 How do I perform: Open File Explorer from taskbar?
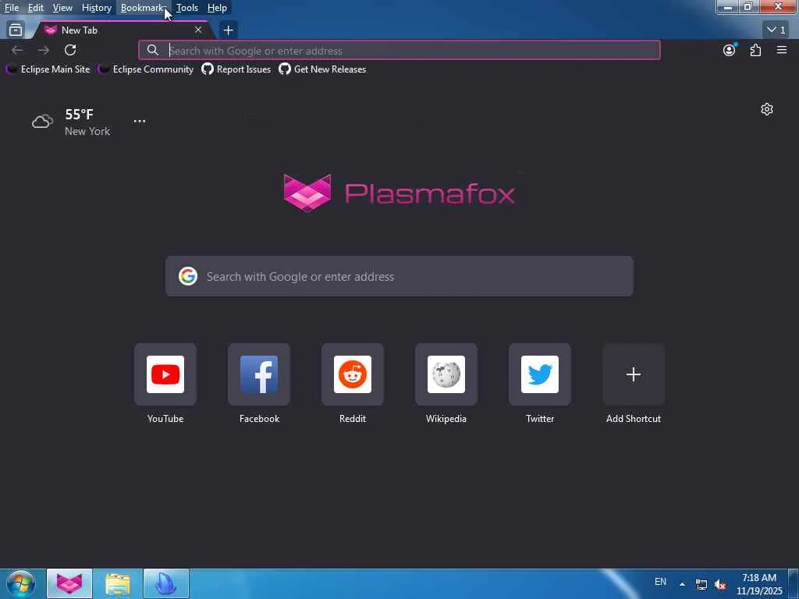[x=118, y=583]
